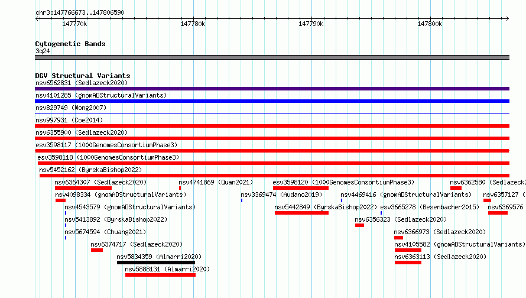The image size is (526, 298).
Task: Click the chr3:147766673..147806590 region label
Action: [80, 12]
